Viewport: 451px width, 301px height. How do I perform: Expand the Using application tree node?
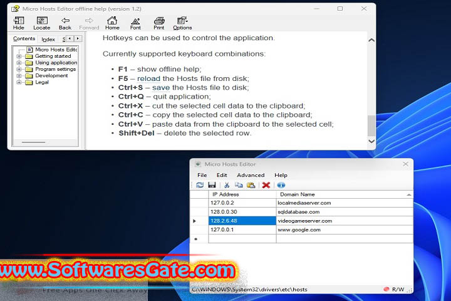pos(19,63)
